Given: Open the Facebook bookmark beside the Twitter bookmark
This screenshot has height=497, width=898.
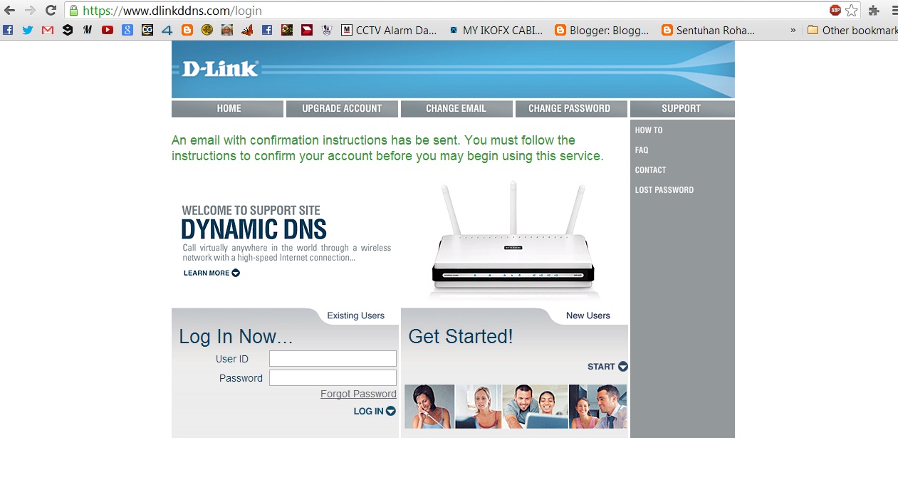Looking at the screenshot, I should 8,30.
